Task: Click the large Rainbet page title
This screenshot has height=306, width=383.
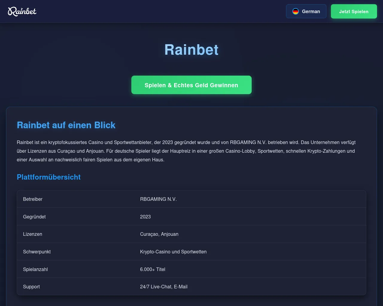Action: point(191,50)
